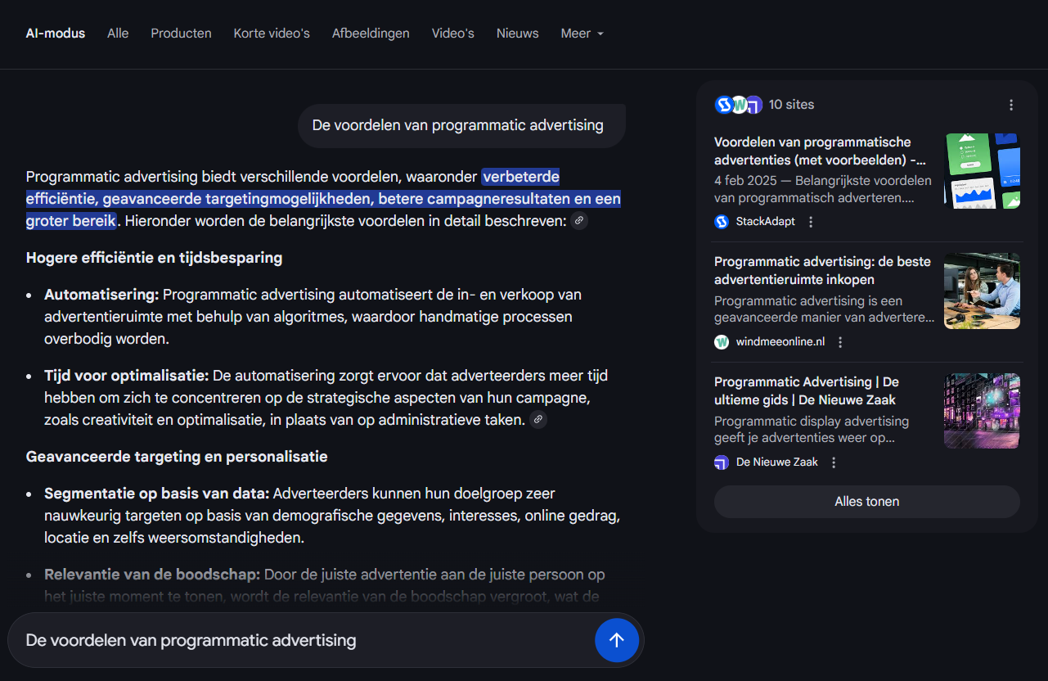Open three-dot menu next to De Nieuwe Zaak

tap(834, 462)
